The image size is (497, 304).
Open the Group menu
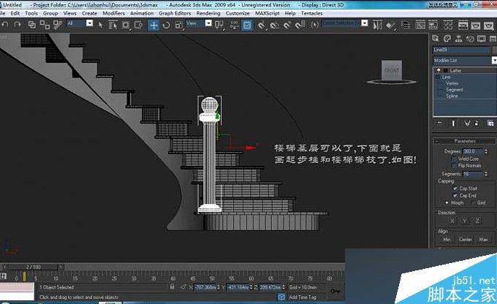pyautogui.click(x=50, y=13)
